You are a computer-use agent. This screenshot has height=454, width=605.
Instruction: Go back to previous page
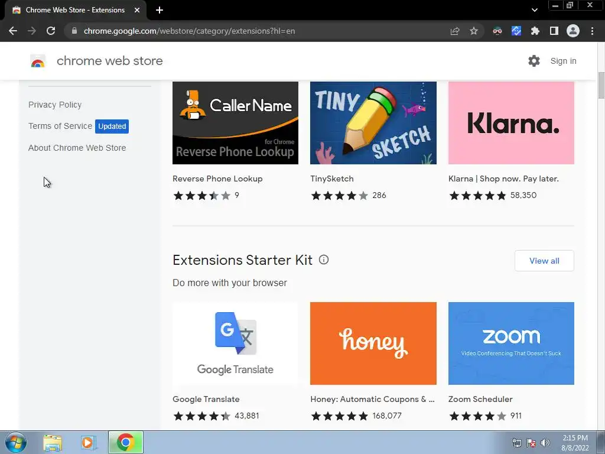click(x=13, y=31)
